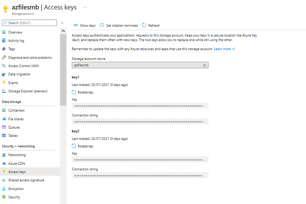Click the Shared access signature icon
This screenshot has width=306, height=204.
[4, 180]
